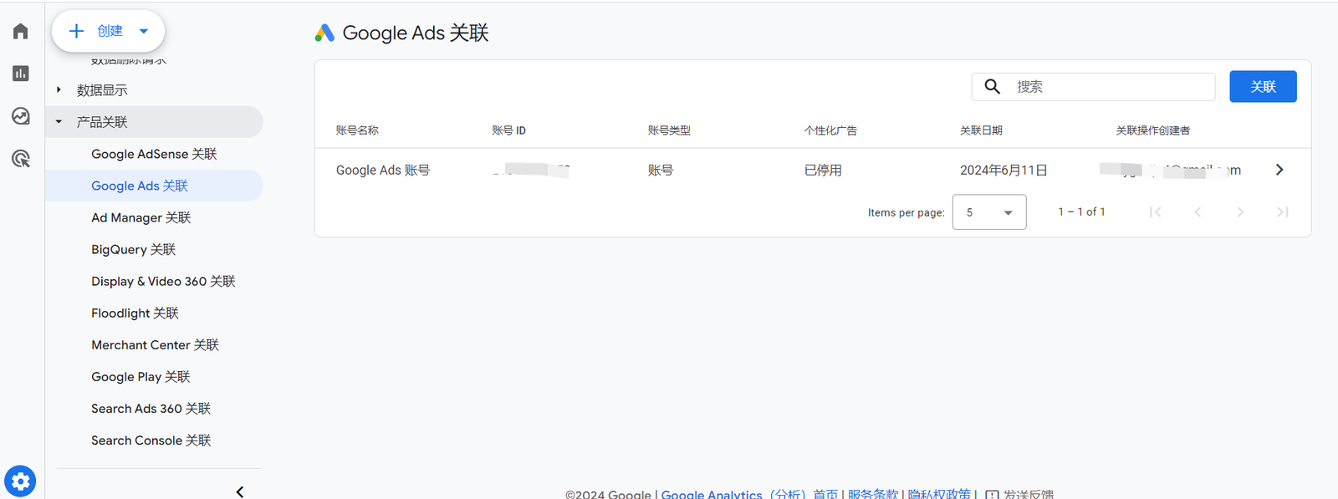The height and width of the screenshot is (499, 1338).
Task: Click the Google Ads logo in heading
Action: (x=324, y=33)
